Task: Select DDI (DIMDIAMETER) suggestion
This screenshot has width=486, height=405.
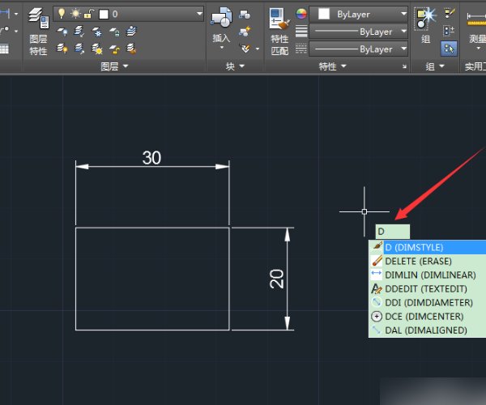Action: 428,302
